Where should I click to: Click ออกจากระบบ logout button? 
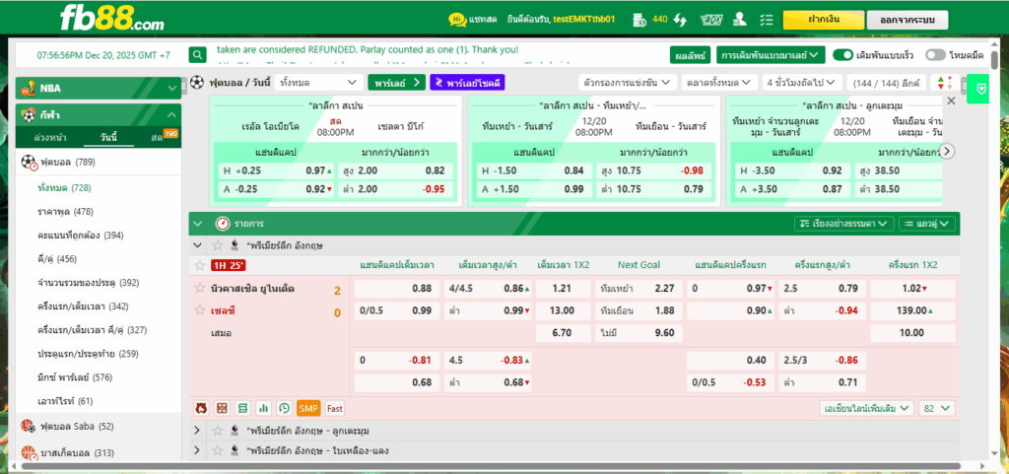point(908,20)
